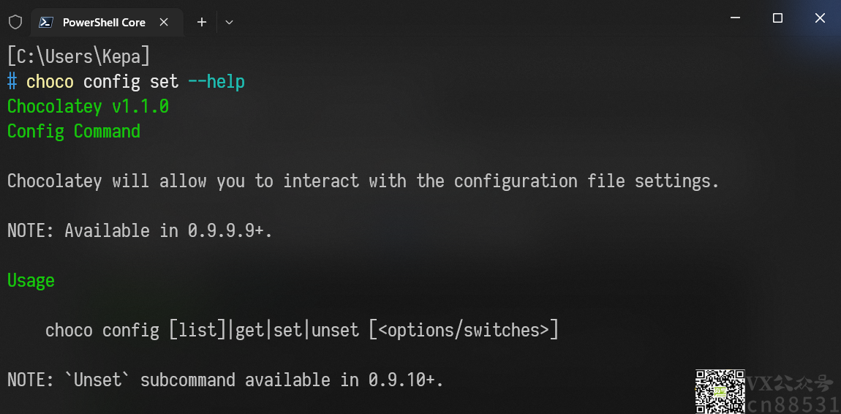
Task: Close the terminal window
Action: click(820, 18)
